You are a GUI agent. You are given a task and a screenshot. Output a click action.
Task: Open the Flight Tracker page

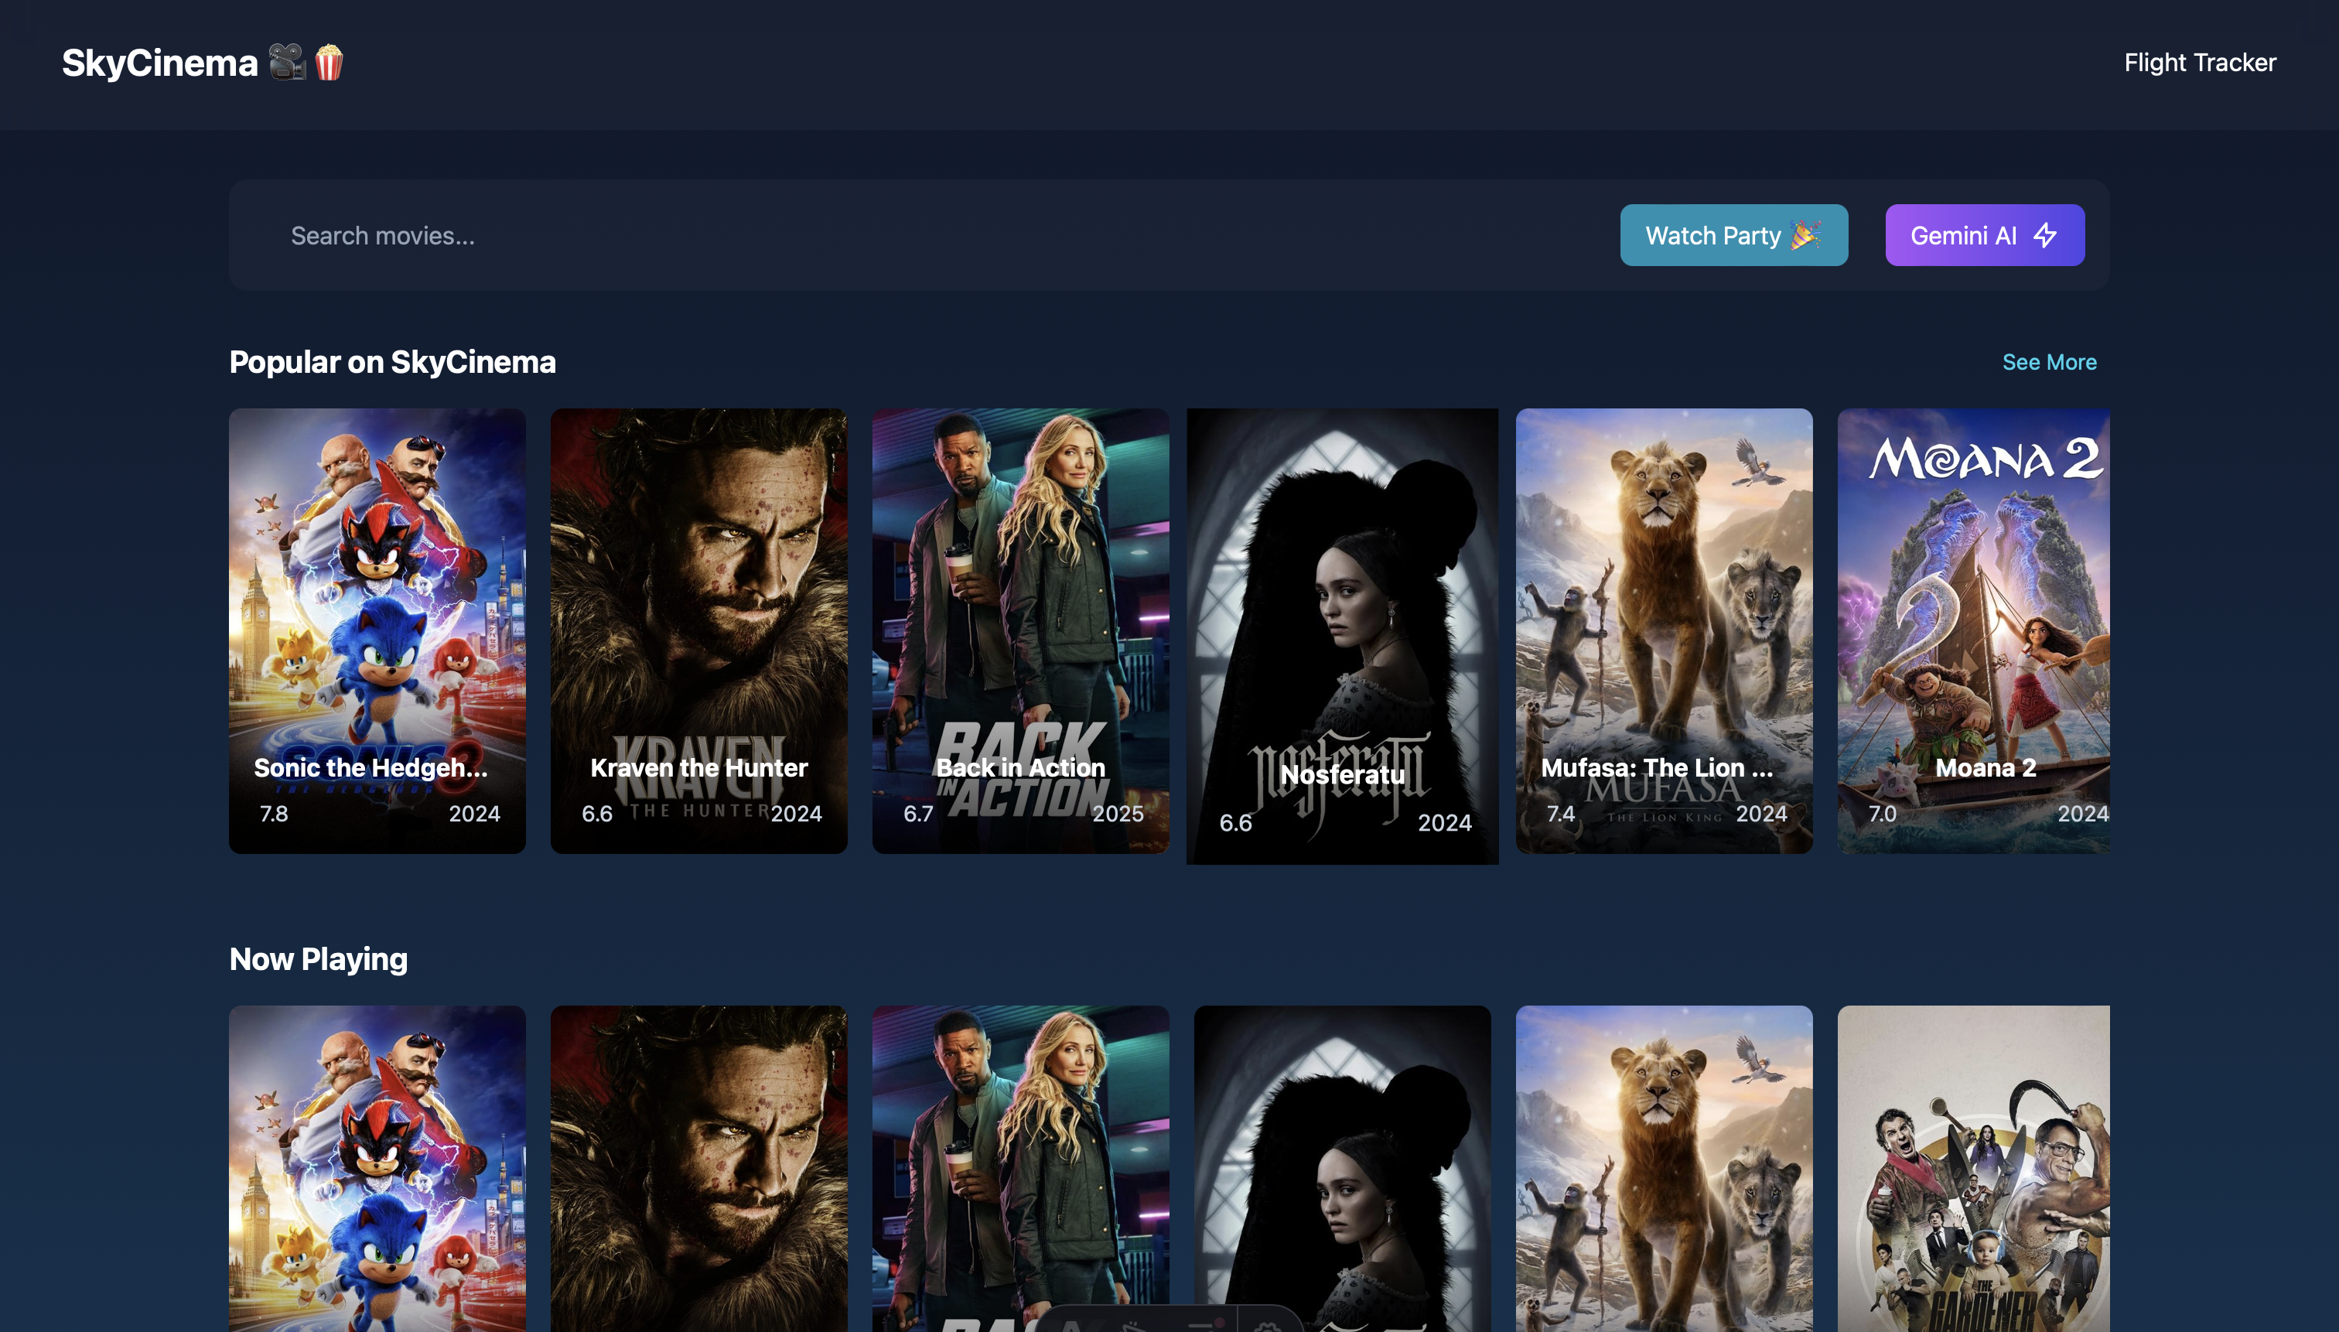2199,62
